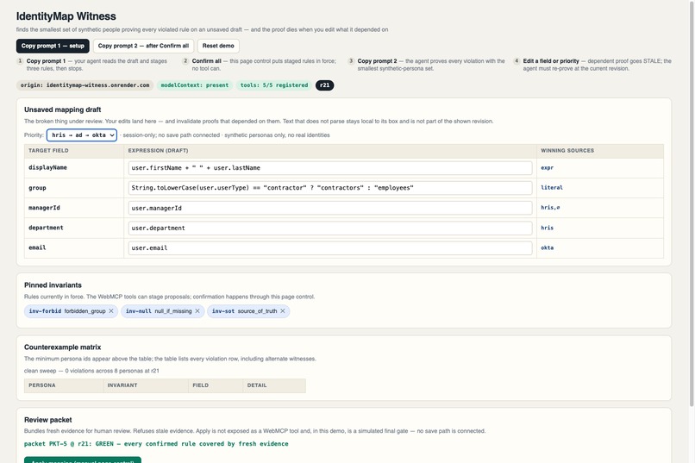Click the department target field cell
The width and height of the screenshot is (695, 463).
click(74, 228)
